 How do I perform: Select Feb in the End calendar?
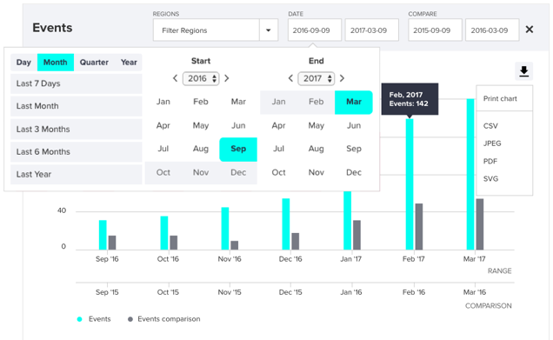316,102
